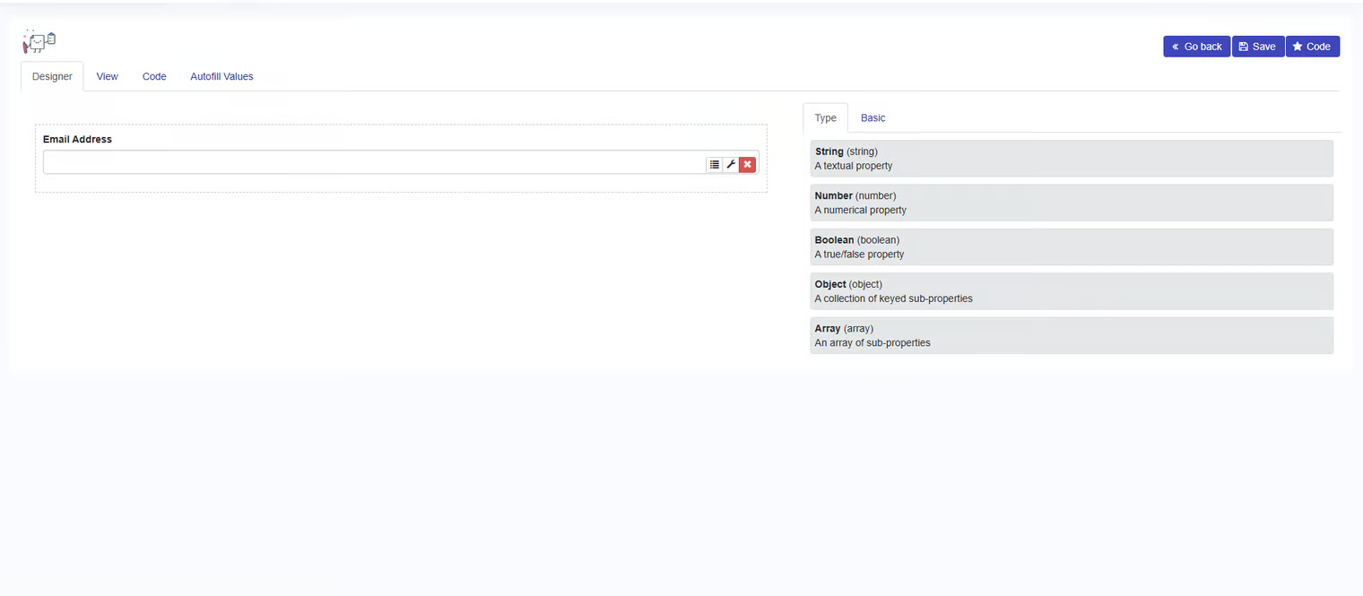Screen dimensions: 1363x596
Task: Pick the Number numerical property type
Action: (1071, 203)
